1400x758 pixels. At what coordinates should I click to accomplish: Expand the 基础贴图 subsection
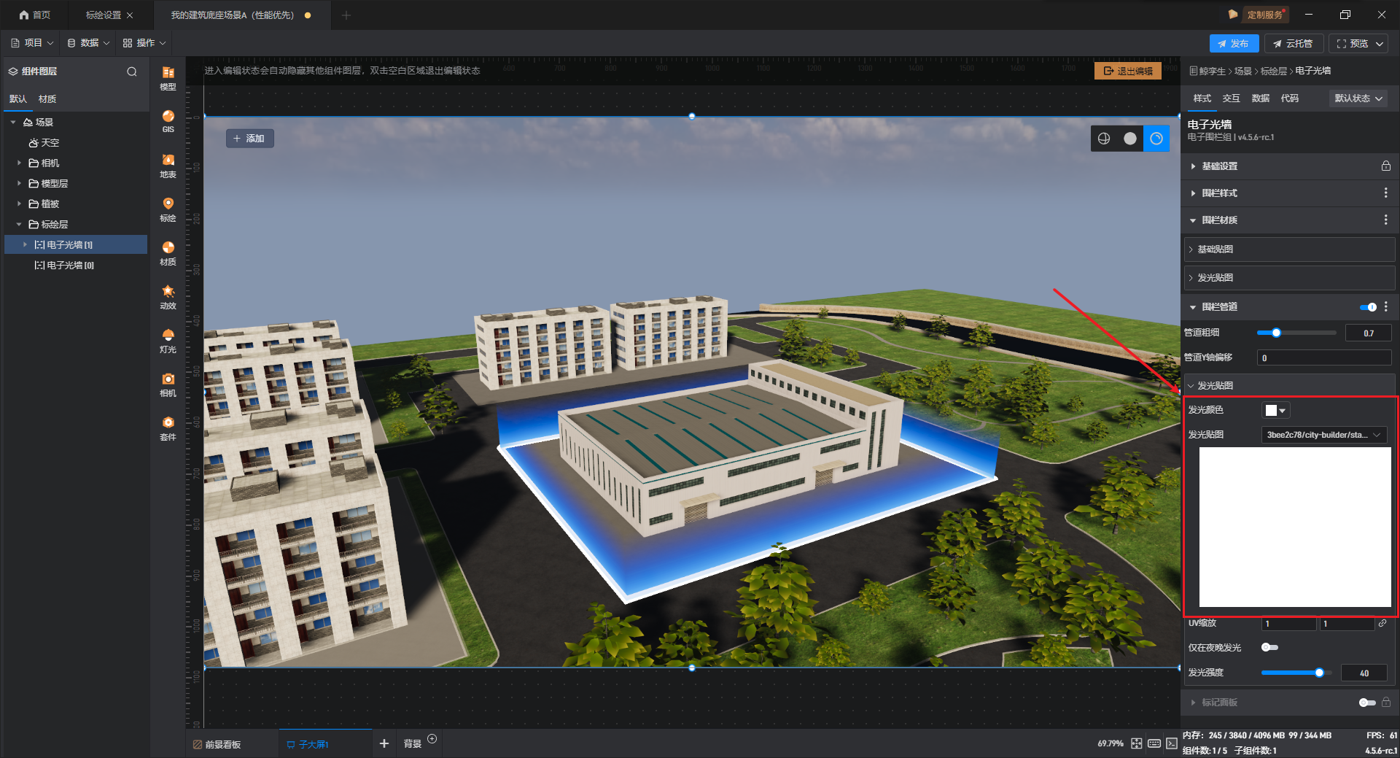(x=1289, y=250)
